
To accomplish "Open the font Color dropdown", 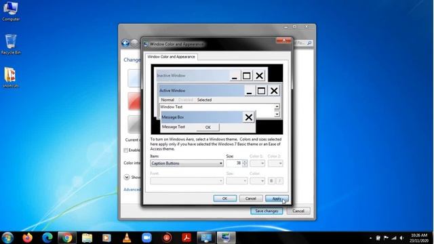I will click(257, 181).
